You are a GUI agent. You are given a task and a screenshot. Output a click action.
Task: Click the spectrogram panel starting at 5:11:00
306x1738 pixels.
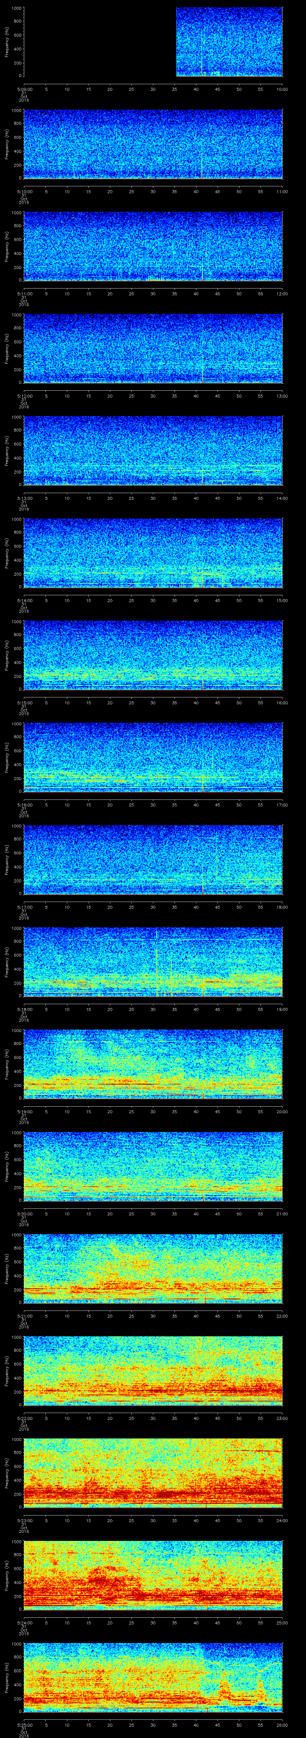tap(153, 246)
